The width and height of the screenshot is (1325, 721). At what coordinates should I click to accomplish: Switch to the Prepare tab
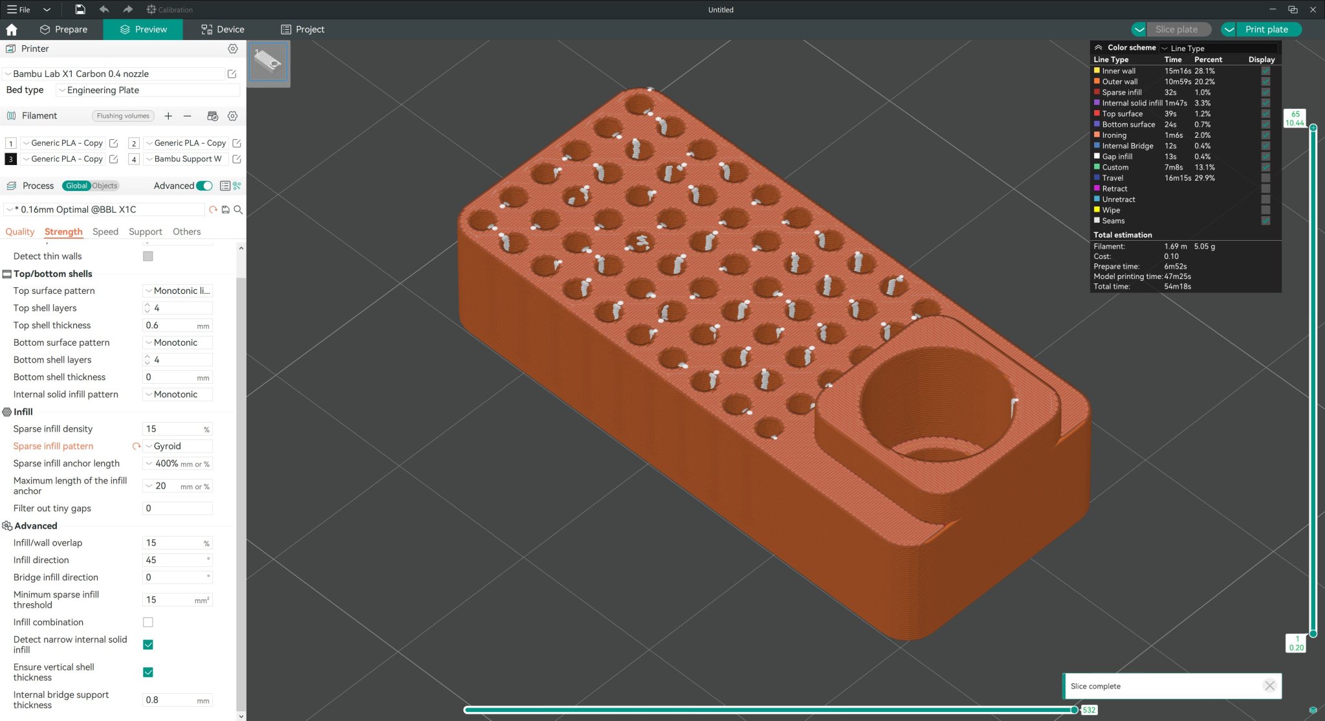(63, 29)
